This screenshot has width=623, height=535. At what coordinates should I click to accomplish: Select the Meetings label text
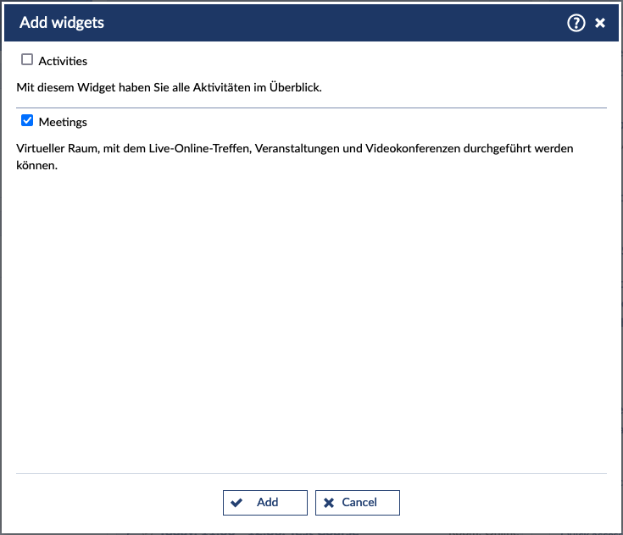pos(63,122)
